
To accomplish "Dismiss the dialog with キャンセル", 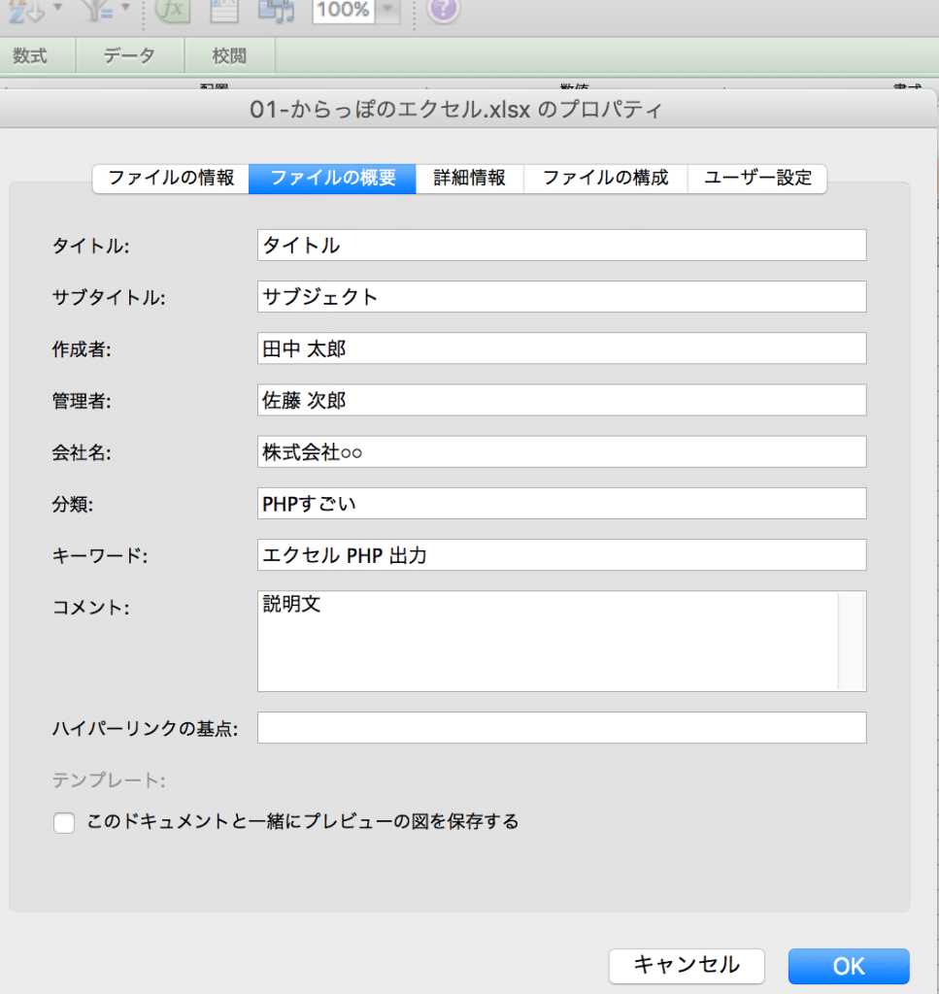I will 687,966.
